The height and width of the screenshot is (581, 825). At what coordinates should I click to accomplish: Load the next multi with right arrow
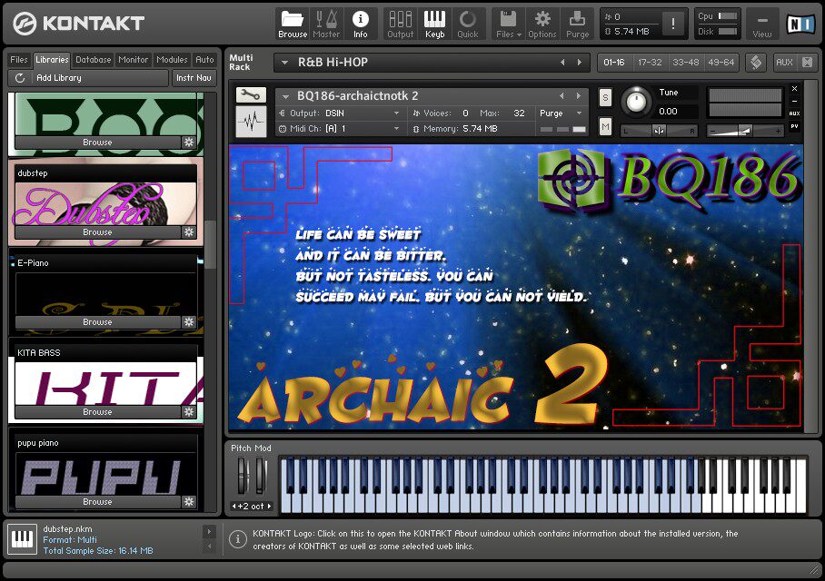pyautogui.click(x=580, y=62)
